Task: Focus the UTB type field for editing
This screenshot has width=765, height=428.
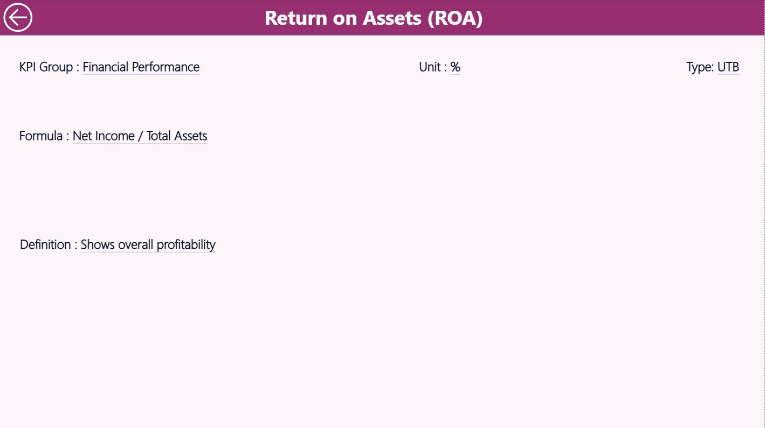Action: pyautogui.click(x=728, y=67)
